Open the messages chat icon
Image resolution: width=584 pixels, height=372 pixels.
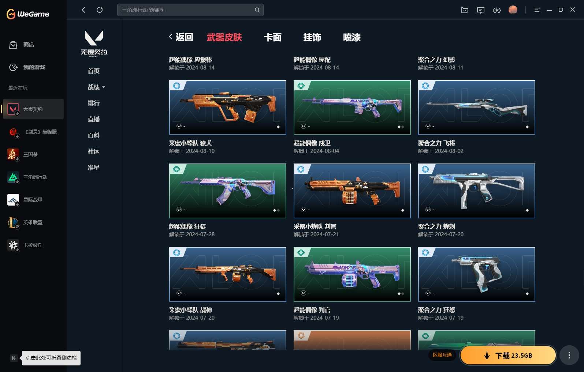pos(481,10)
